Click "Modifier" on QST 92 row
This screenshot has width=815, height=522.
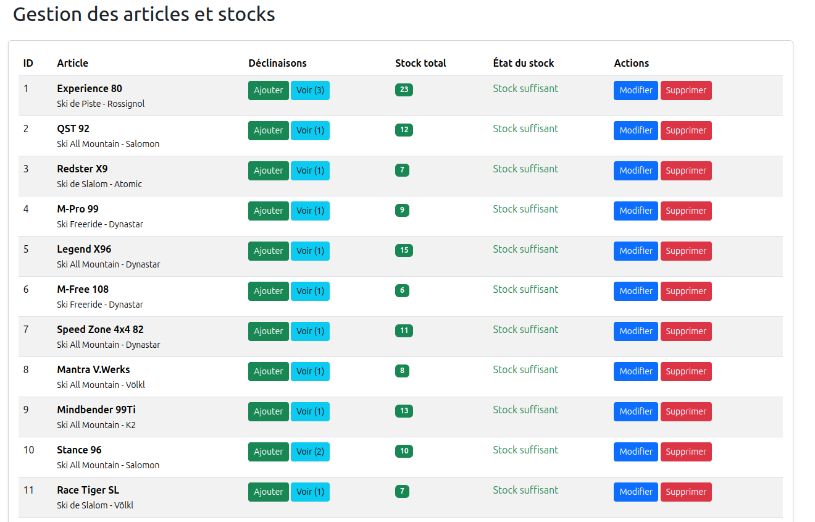click(x=635, y=130)
